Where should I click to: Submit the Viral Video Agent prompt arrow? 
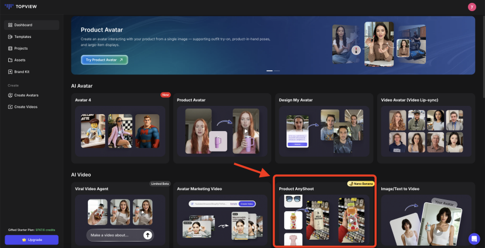pos(148,235)
